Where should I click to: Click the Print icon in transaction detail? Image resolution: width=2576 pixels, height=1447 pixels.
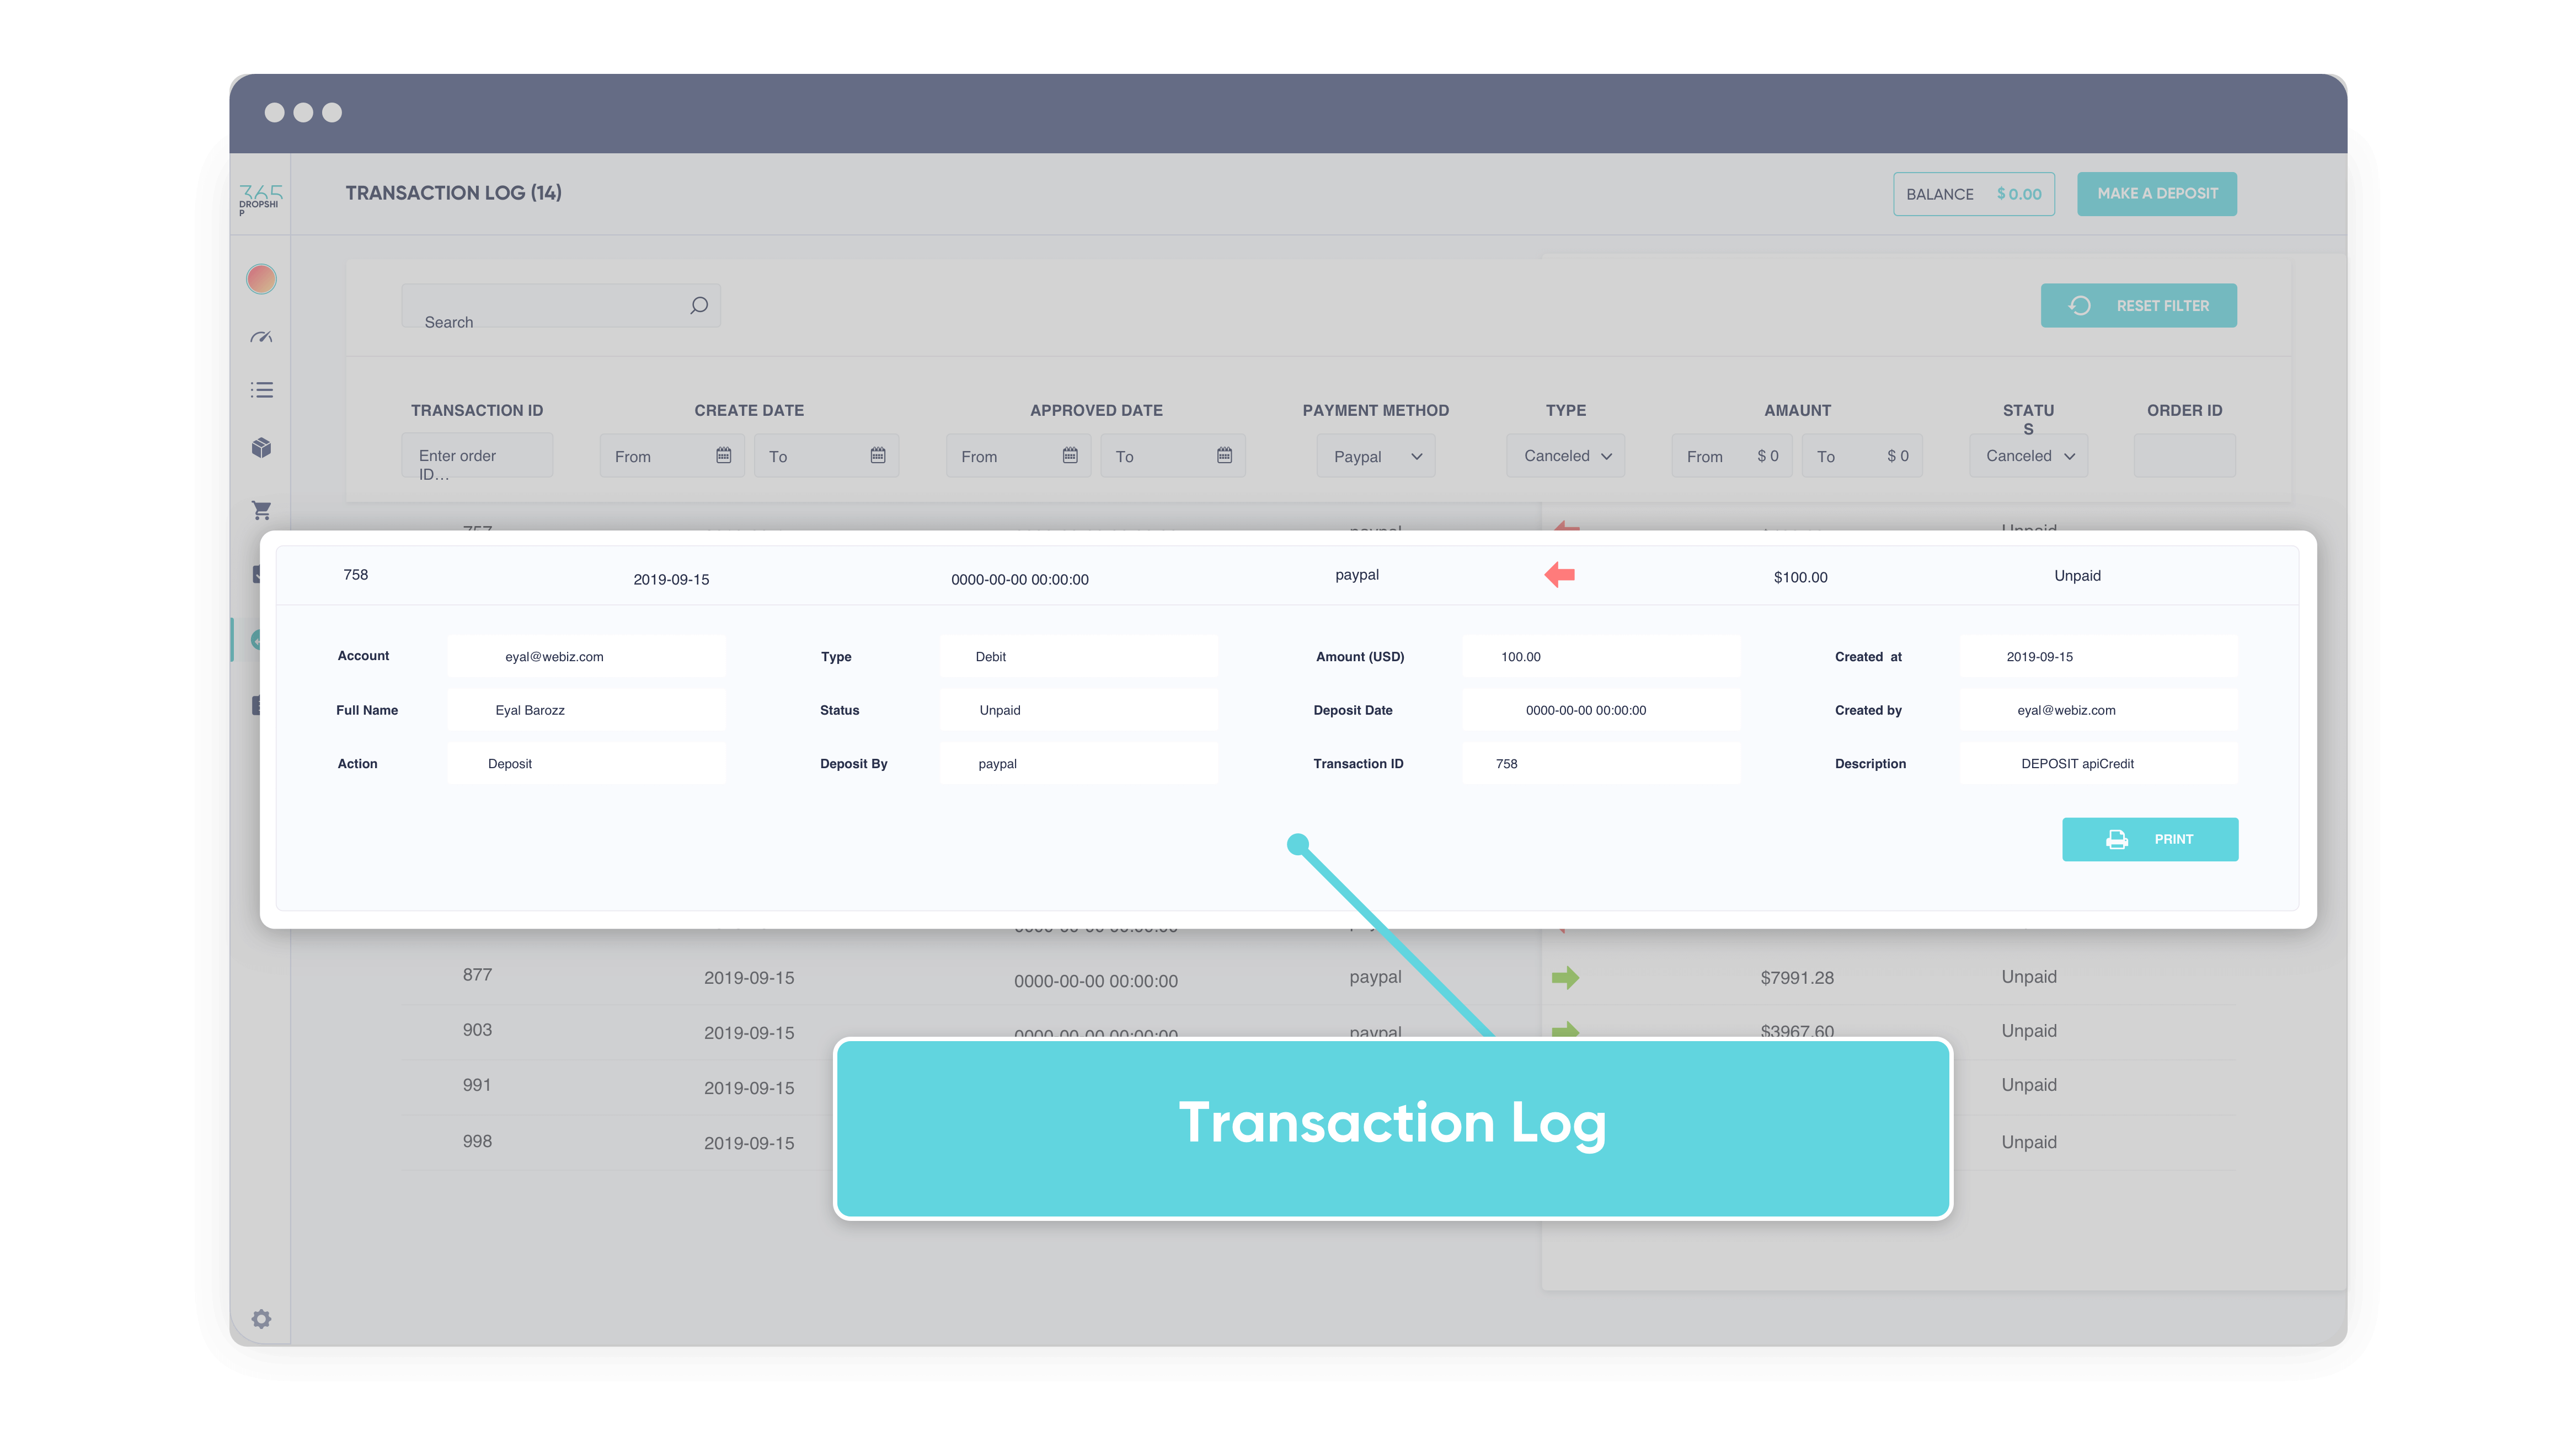pos(2118,839)
